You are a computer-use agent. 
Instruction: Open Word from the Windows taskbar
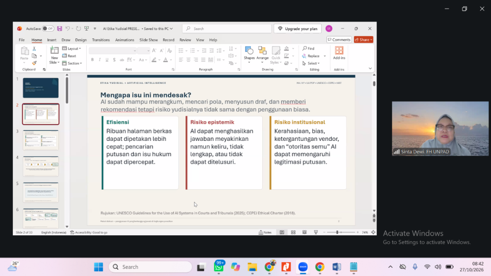coord(337,267)
